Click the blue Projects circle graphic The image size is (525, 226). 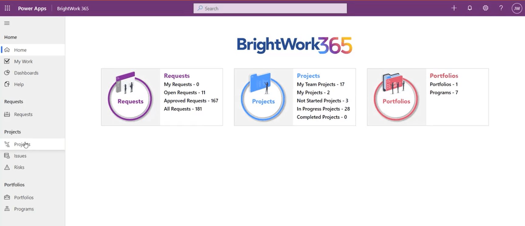click(x=263, y=97)
